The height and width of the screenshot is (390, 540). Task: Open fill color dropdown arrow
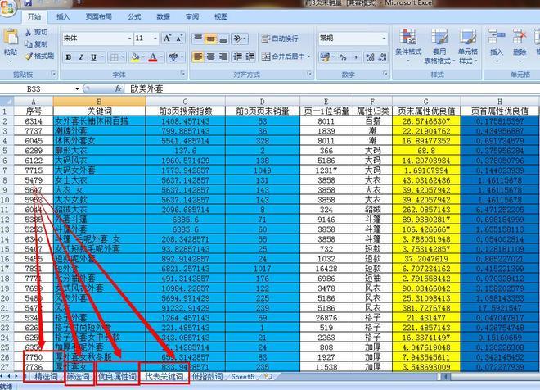tap(143, 57)
